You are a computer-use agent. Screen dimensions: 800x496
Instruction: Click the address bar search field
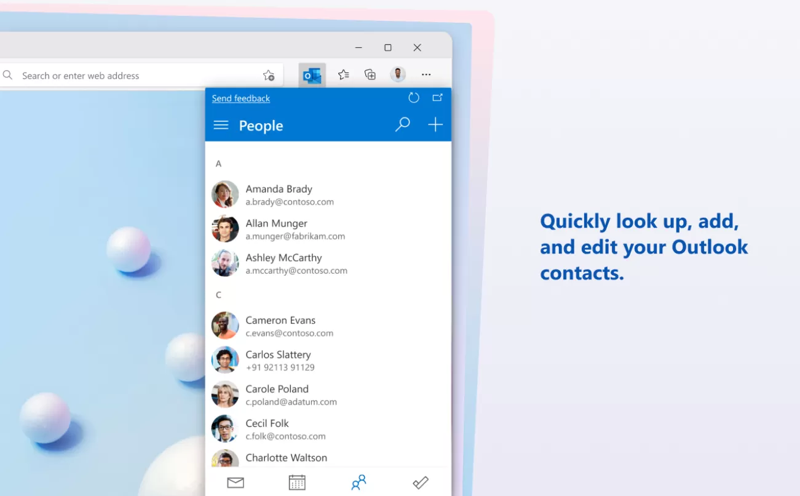(141, 76)
